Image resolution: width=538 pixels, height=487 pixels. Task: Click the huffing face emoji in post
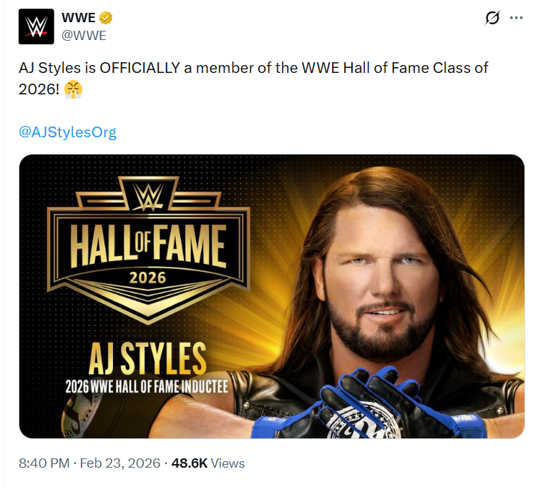click(x=73, y=89)
